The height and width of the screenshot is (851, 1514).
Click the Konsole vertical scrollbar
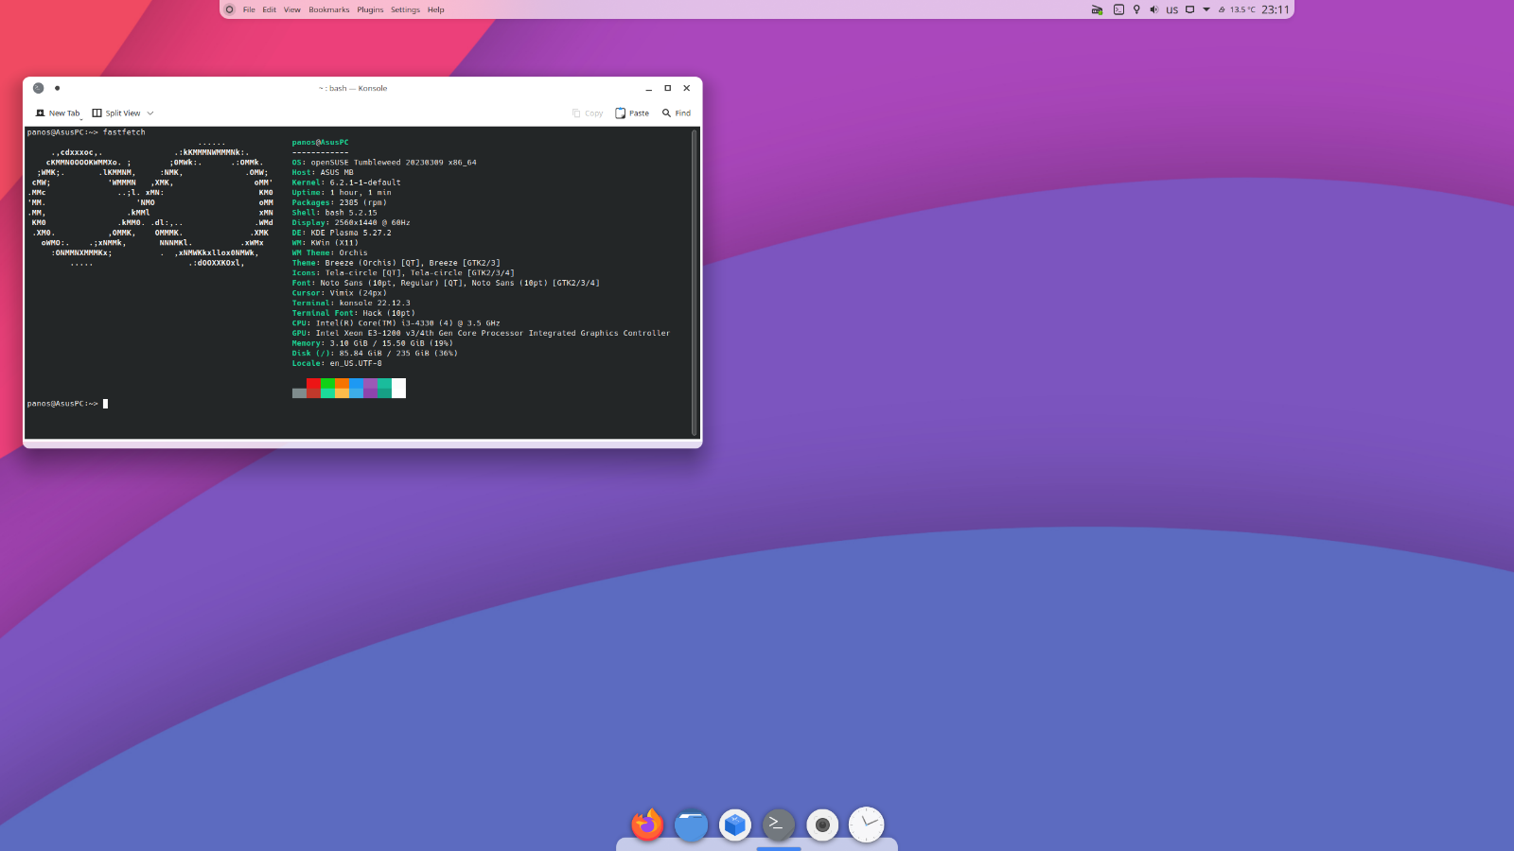click(695, 282)
